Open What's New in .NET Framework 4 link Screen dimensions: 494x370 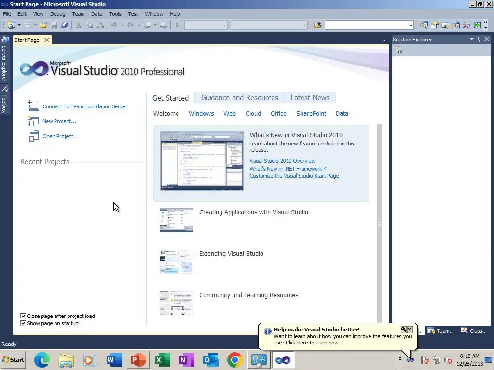click(288, 169)
